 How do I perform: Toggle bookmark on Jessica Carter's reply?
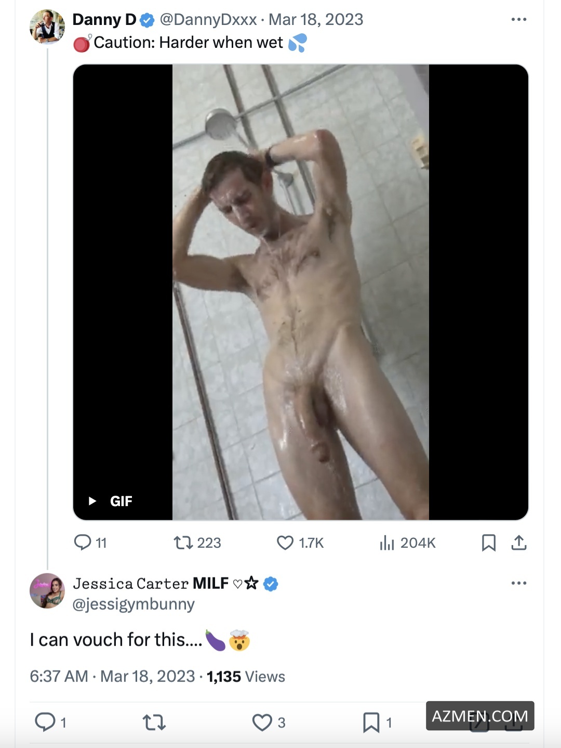tap(371, 722)
